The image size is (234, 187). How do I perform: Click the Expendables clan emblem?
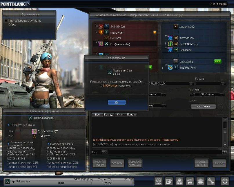click(x=34, y=131)
